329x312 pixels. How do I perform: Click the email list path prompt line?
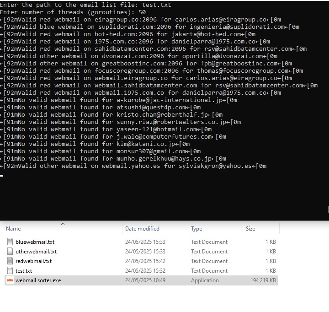tap(85, 5)
